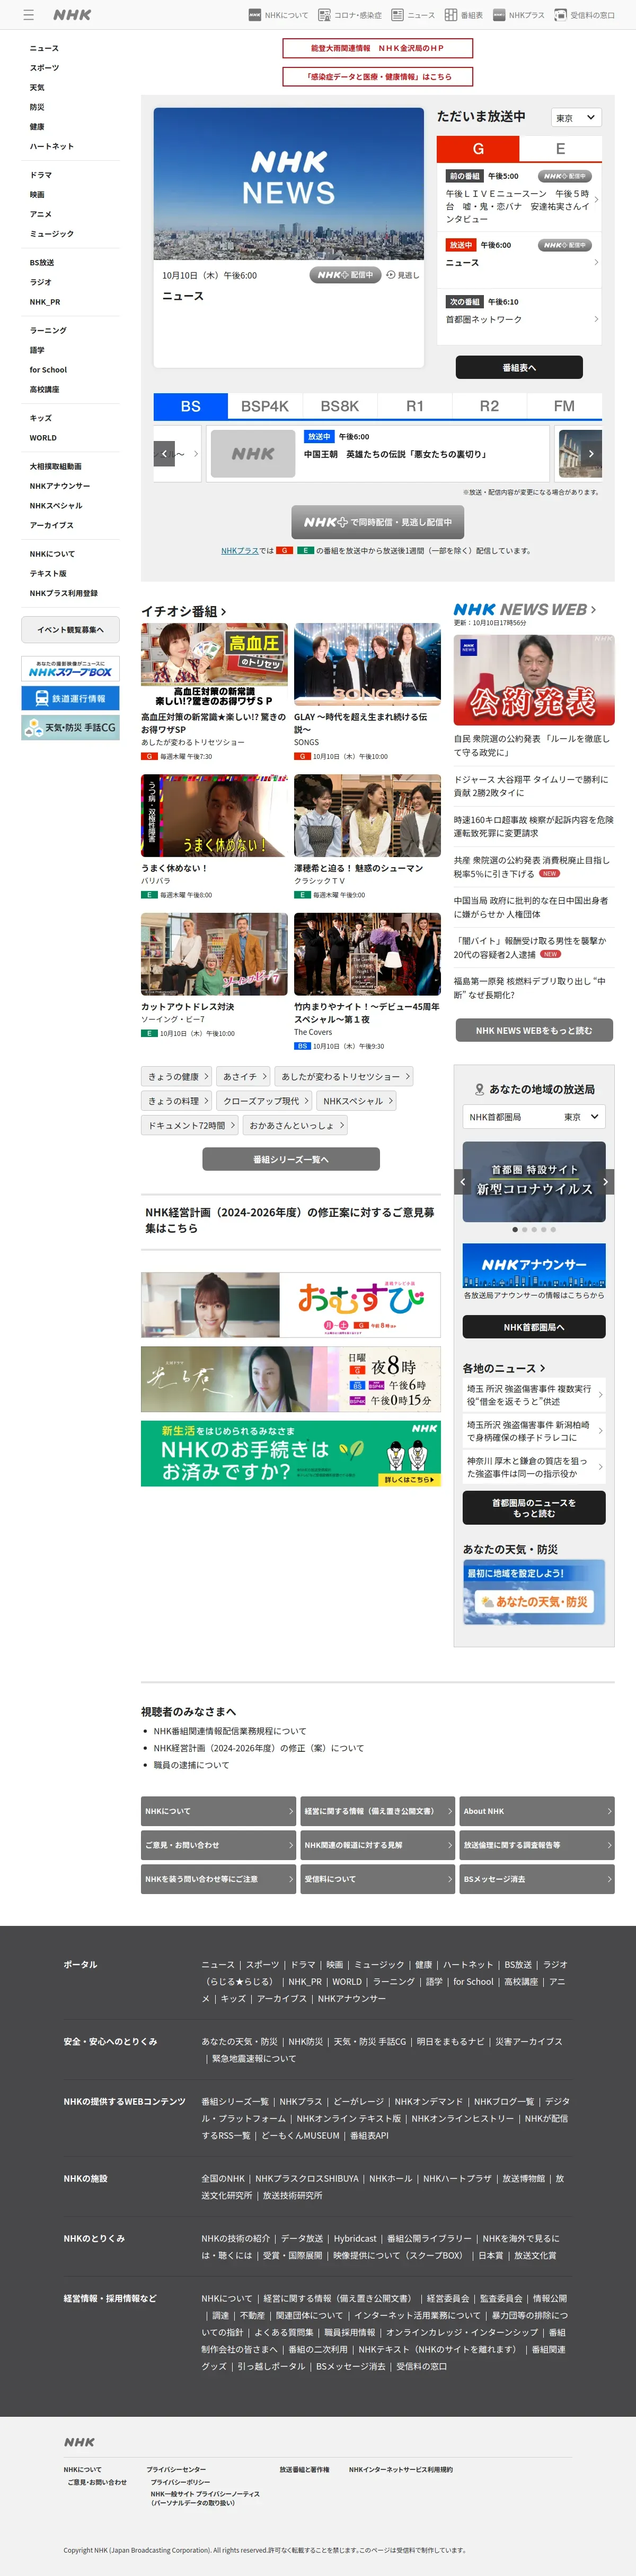
Task: Open About NHK link box
Action: pyautogui.click(x=537, y=1811)
